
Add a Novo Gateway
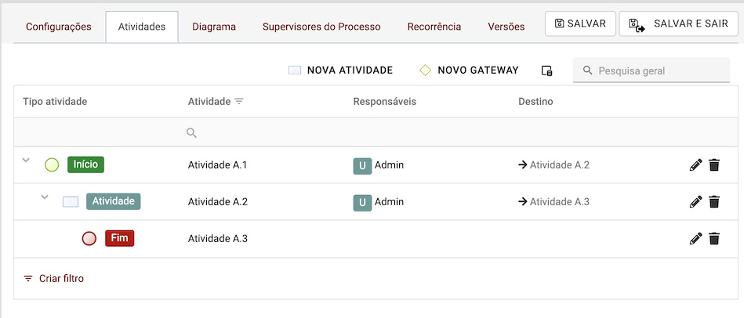click(469, 70)
